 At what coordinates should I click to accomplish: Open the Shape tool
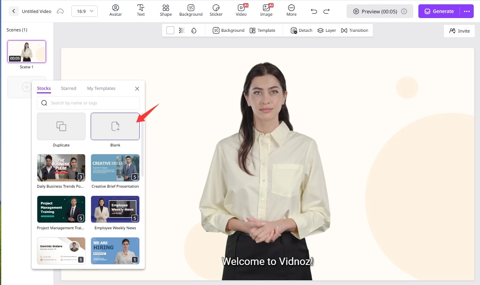166,11
